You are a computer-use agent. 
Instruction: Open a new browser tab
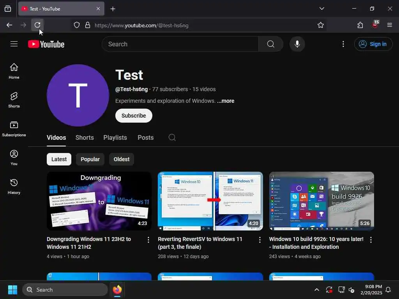click(113, 9)
